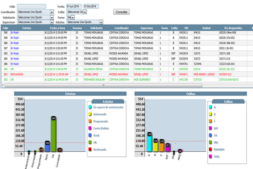Expand the Solicitante dropdown list
The image size is (253, 169).
pos(51,17)
